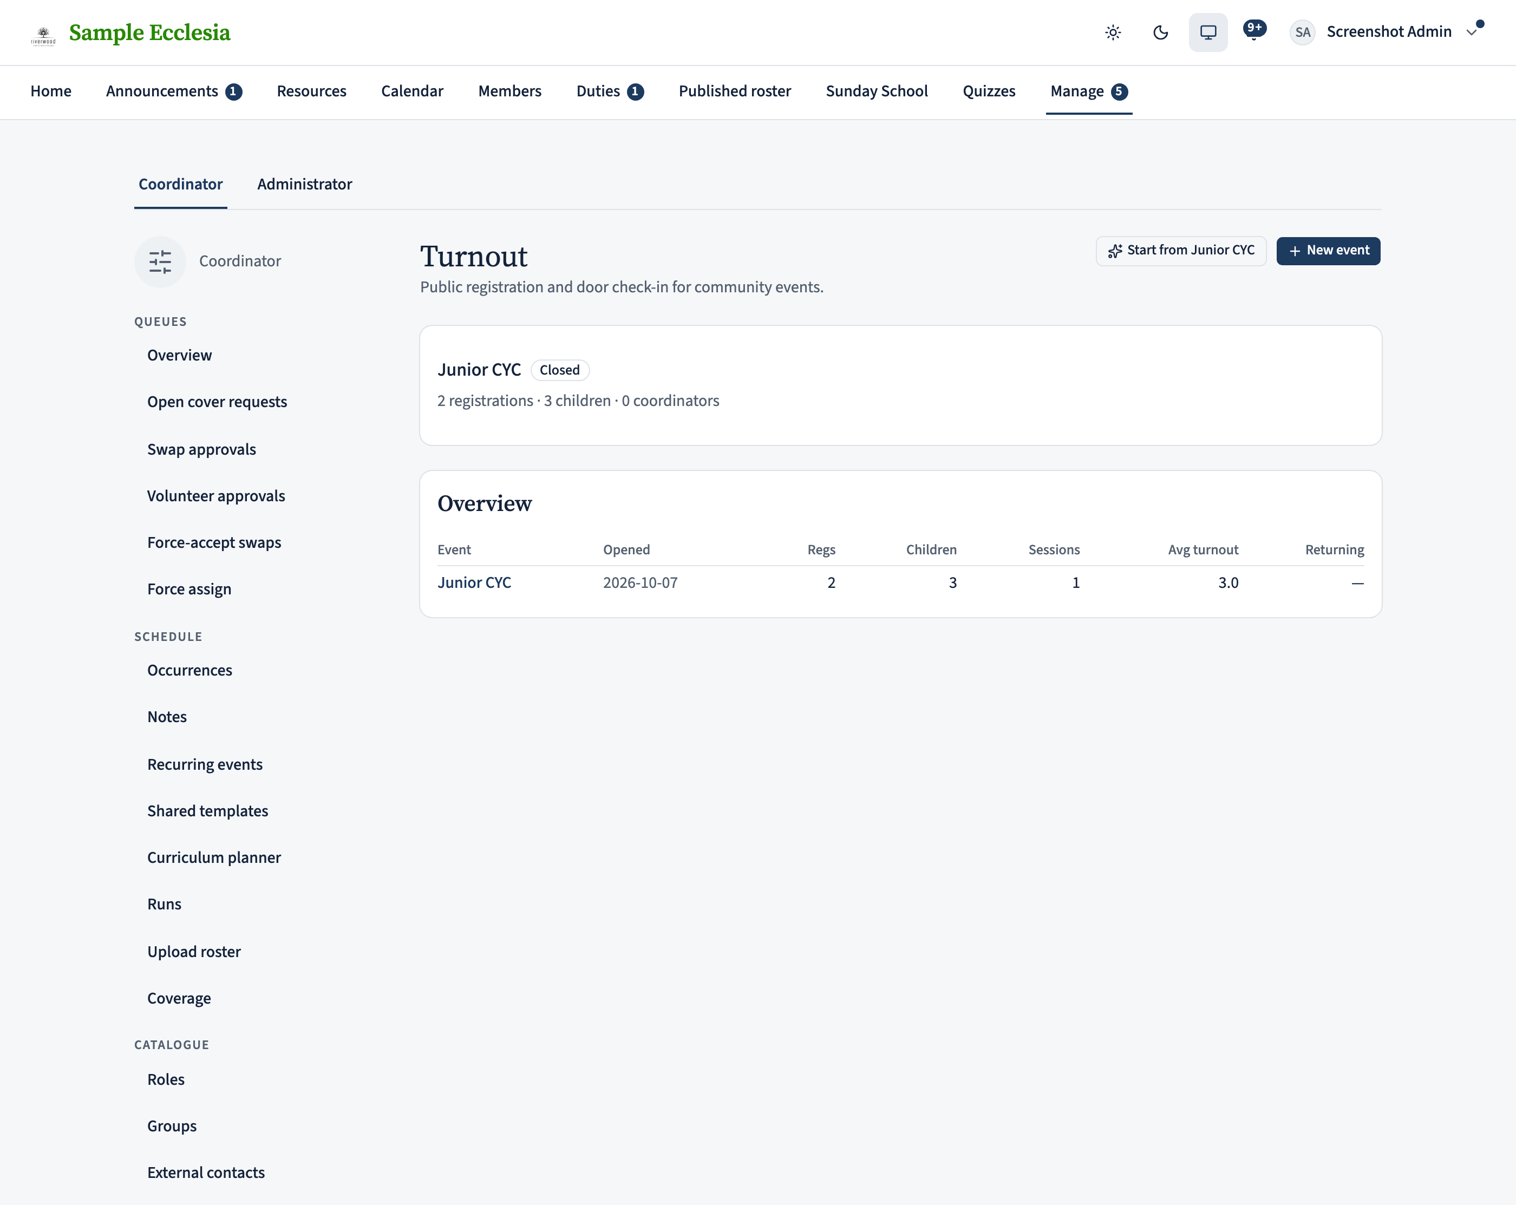1516x1205 pixels.
Task: Open the Calendar page
Action: click(x=412, y=91)
